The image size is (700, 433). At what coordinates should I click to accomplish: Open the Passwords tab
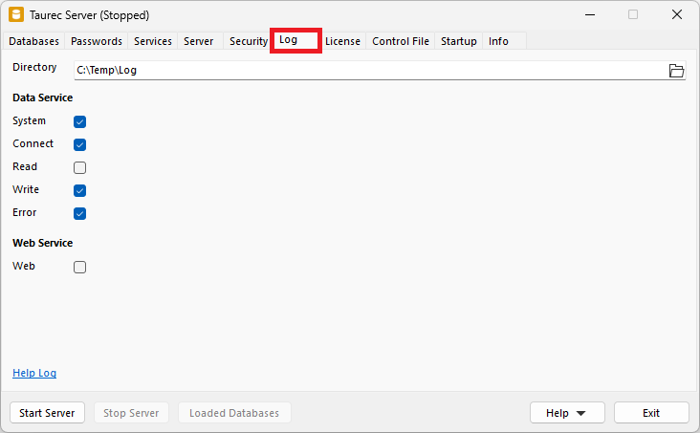click(97, 41)
